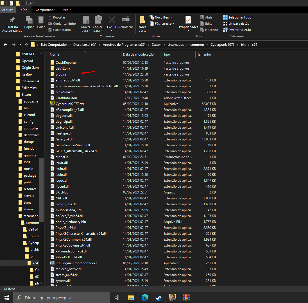This screenshot has height=303, width=308.
Task: Click Limpar seleção
Action: (236, 24)
